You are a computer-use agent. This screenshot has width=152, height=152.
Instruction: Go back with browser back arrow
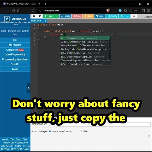click(x=4, y=11)
